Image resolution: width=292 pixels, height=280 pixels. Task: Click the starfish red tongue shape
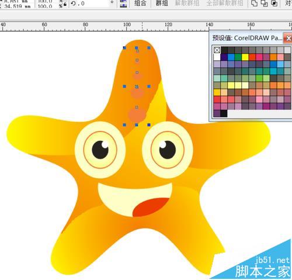(151, 207)
